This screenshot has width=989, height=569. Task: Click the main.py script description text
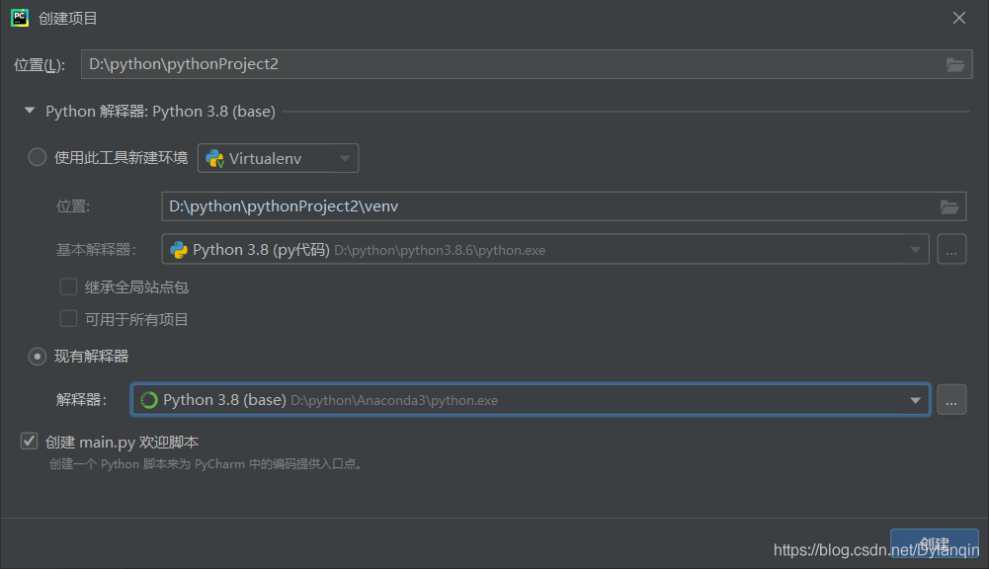pyautogui.click(x=206, y=463)
